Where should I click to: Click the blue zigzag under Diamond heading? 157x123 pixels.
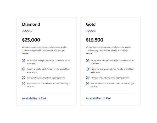click(x=27, y=31)
